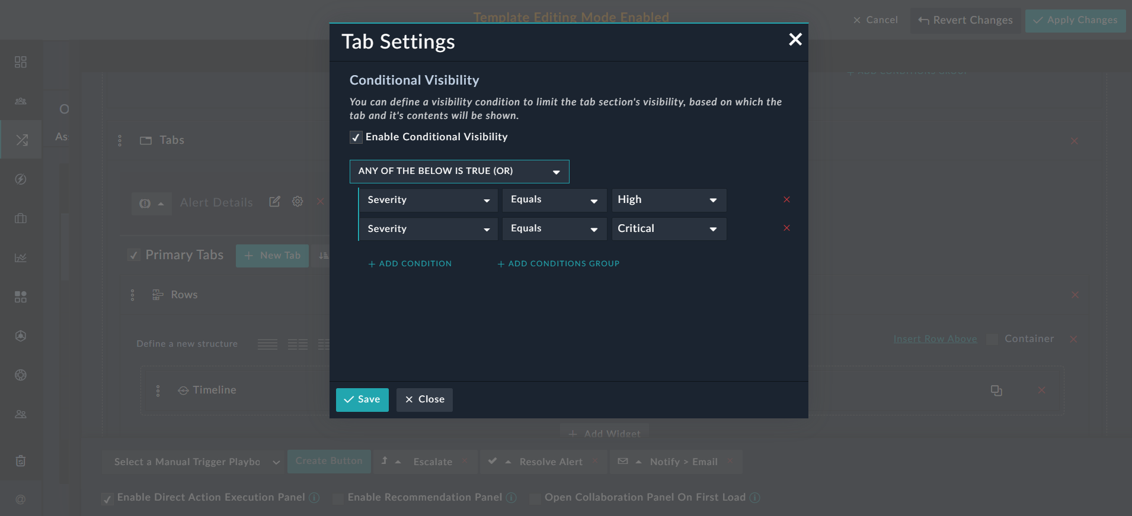The image size is (1132, 516).
Task: Open the dashboard icon in left sidebar
Action: 21,62
